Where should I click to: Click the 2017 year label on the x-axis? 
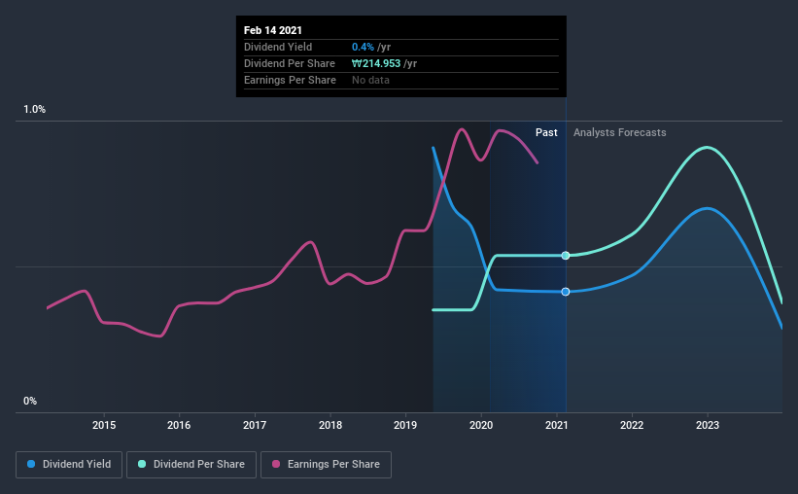[x=255, y=425]
